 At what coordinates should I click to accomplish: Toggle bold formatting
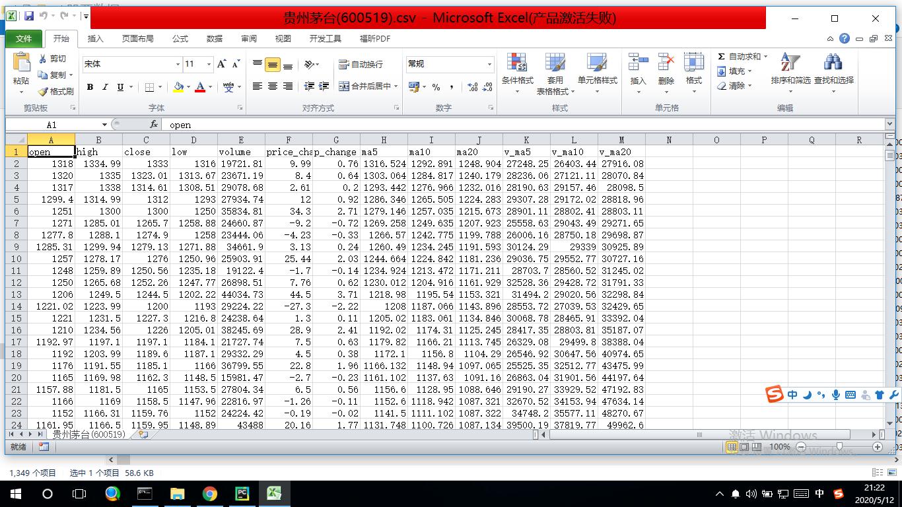pos(90,87)
